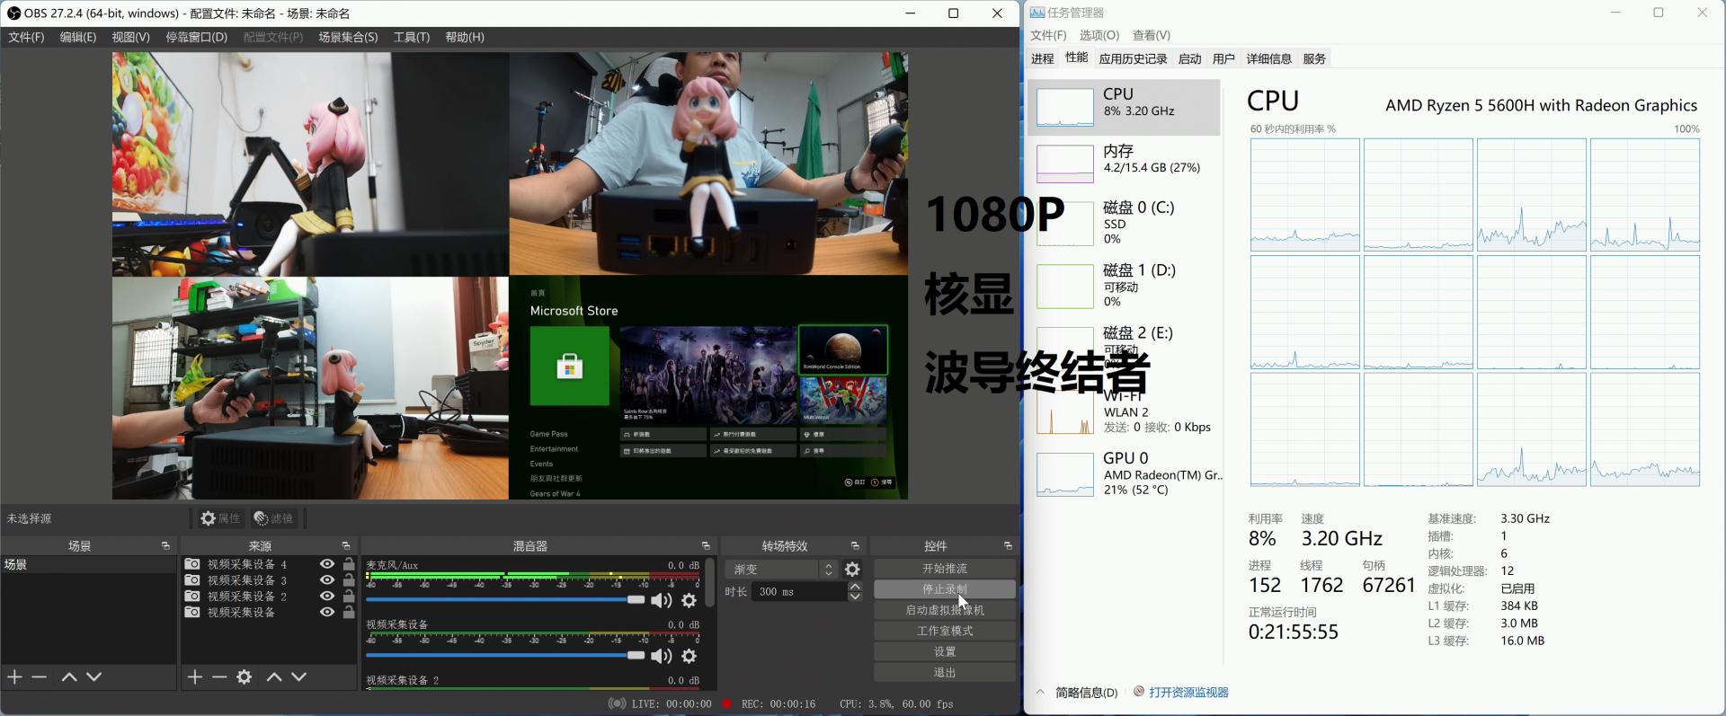Open the 选项(O) menu in Task Manager
The width and height of the screenshot is (1726, 716).
pos(1099,35)
